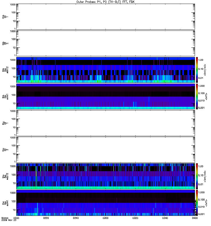Click the 100 y-axis tick of the thc fbk edc12 panel
Image resolution: width=211 pixels, height=226 pixels.
[x=14, y=175]
